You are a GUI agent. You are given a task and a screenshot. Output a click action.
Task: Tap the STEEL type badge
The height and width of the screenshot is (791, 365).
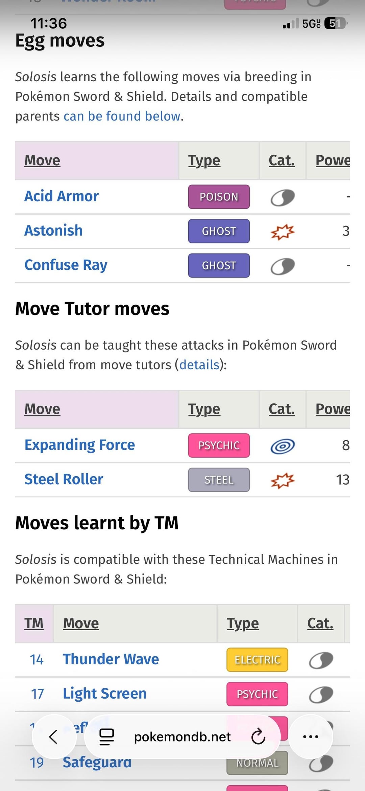click(x=219, y=480)
